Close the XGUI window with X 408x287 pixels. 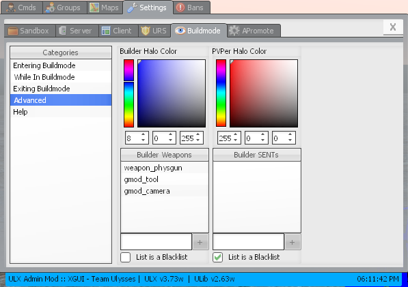[x=393, y=27]
